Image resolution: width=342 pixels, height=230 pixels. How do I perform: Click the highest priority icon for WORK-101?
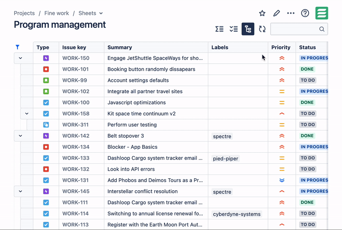pos(282,69)
